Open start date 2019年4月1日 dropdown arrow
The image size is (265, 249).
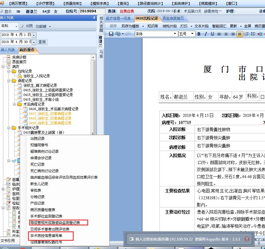pyautogui.click(x=34, y=35)
